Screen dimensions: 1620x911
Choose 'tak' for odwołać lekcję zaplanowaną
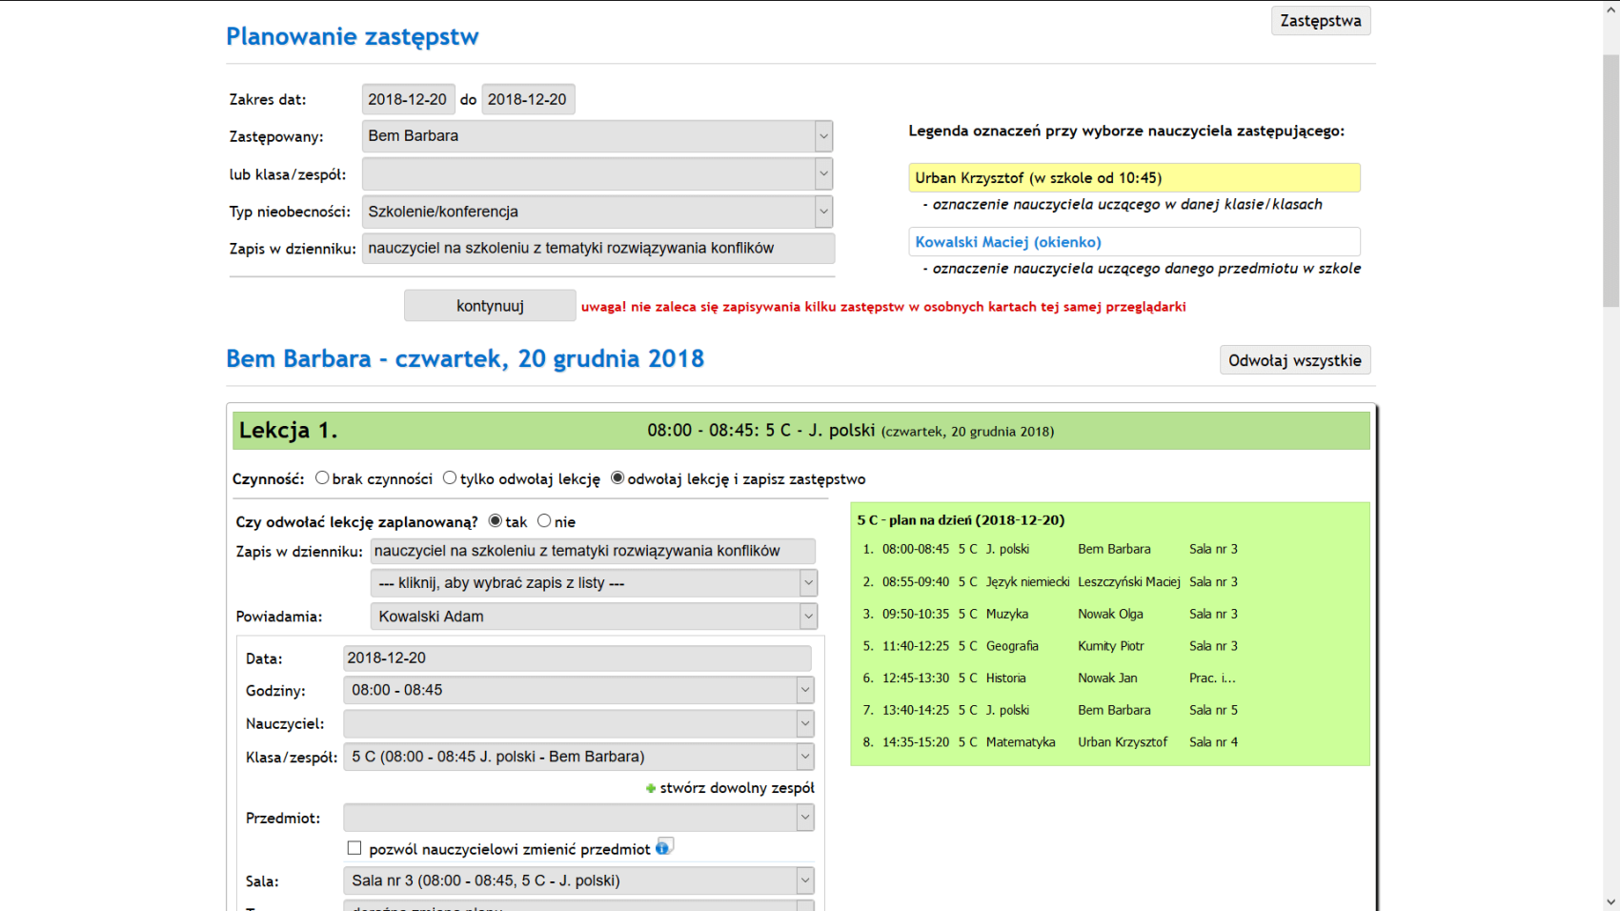click(x=496, y=521)
